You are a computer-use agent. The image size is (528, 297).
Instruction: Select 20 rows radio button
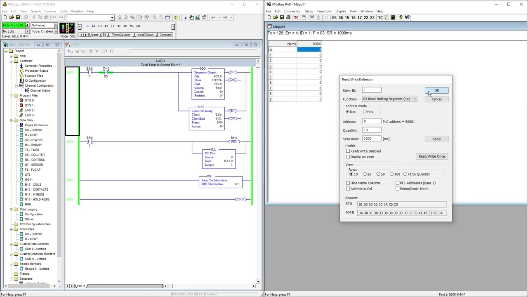(x=365, y=174)
